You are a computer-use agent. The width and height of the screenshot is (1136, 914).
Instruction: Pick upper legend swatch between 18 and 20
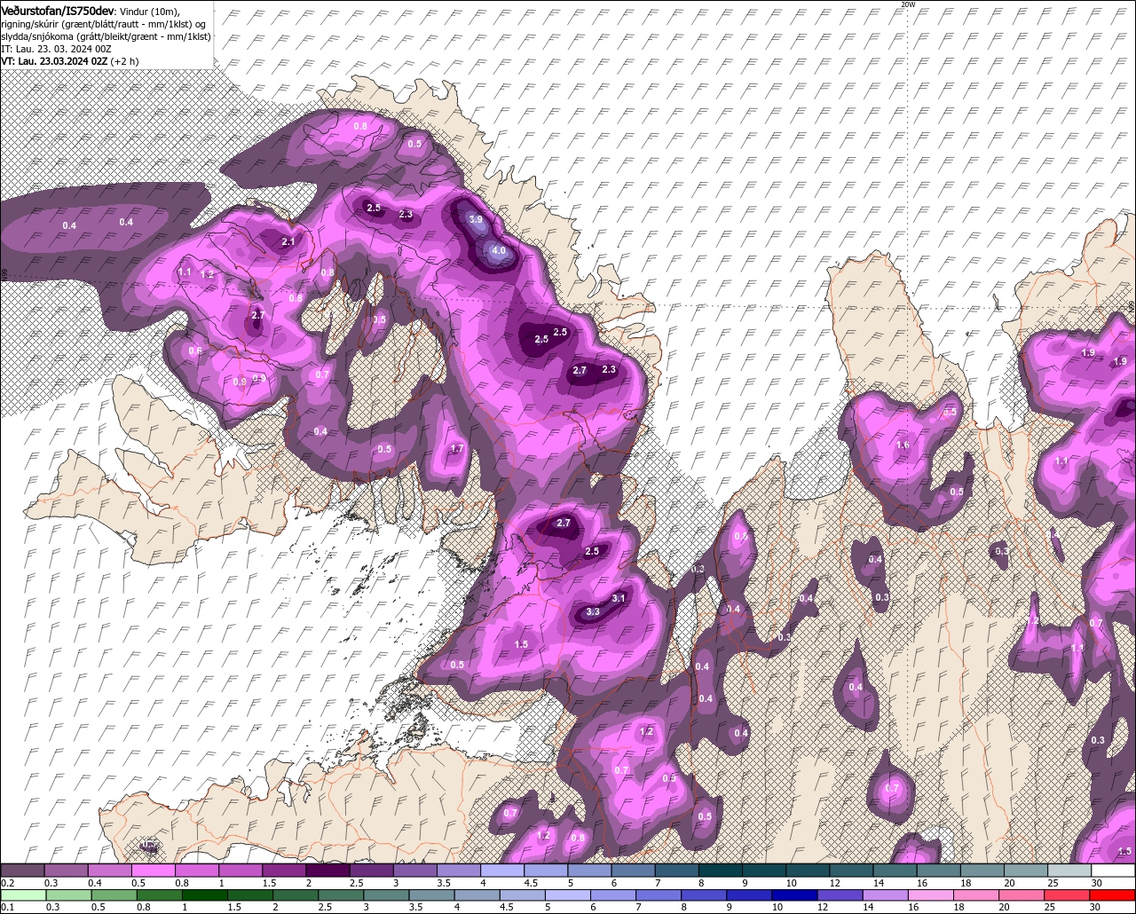982,871
